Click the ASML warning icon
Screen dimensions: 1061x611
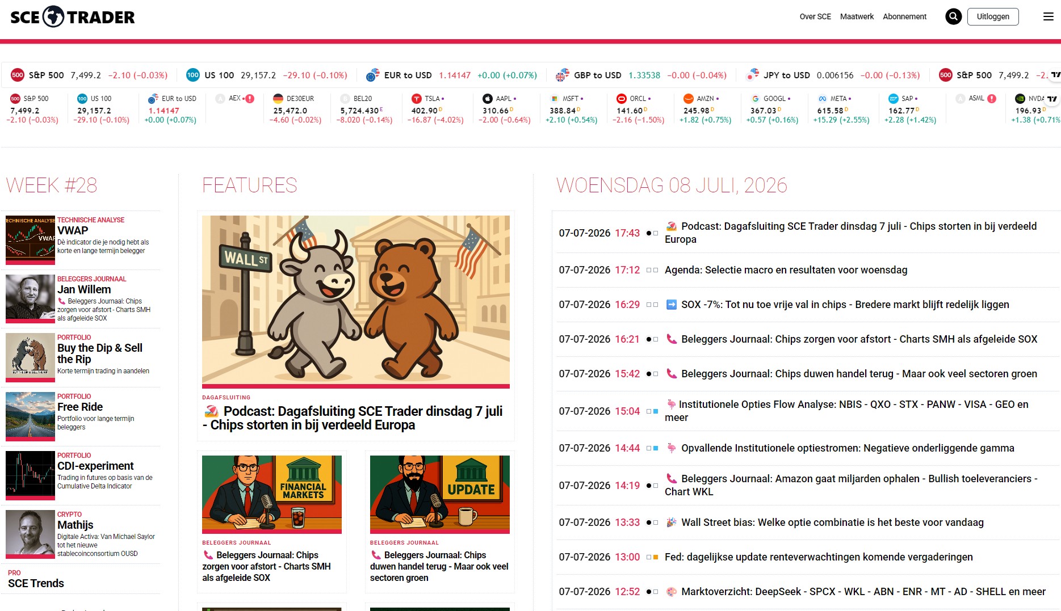[992, 99]
